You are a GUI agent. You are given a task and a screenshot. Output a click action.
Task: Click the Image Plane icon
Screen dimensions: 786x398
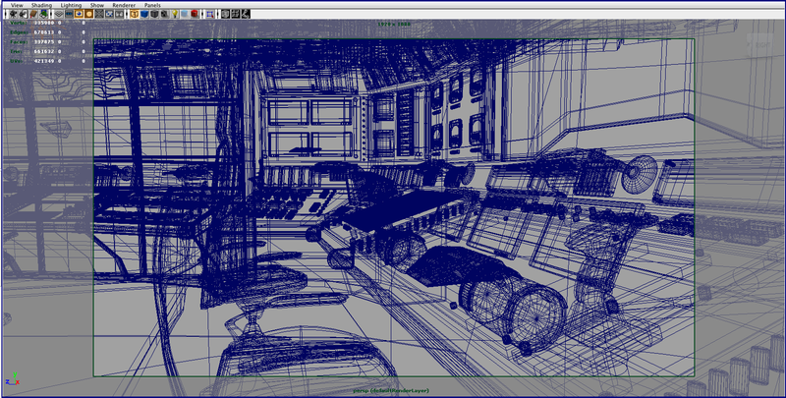point(43,15)
